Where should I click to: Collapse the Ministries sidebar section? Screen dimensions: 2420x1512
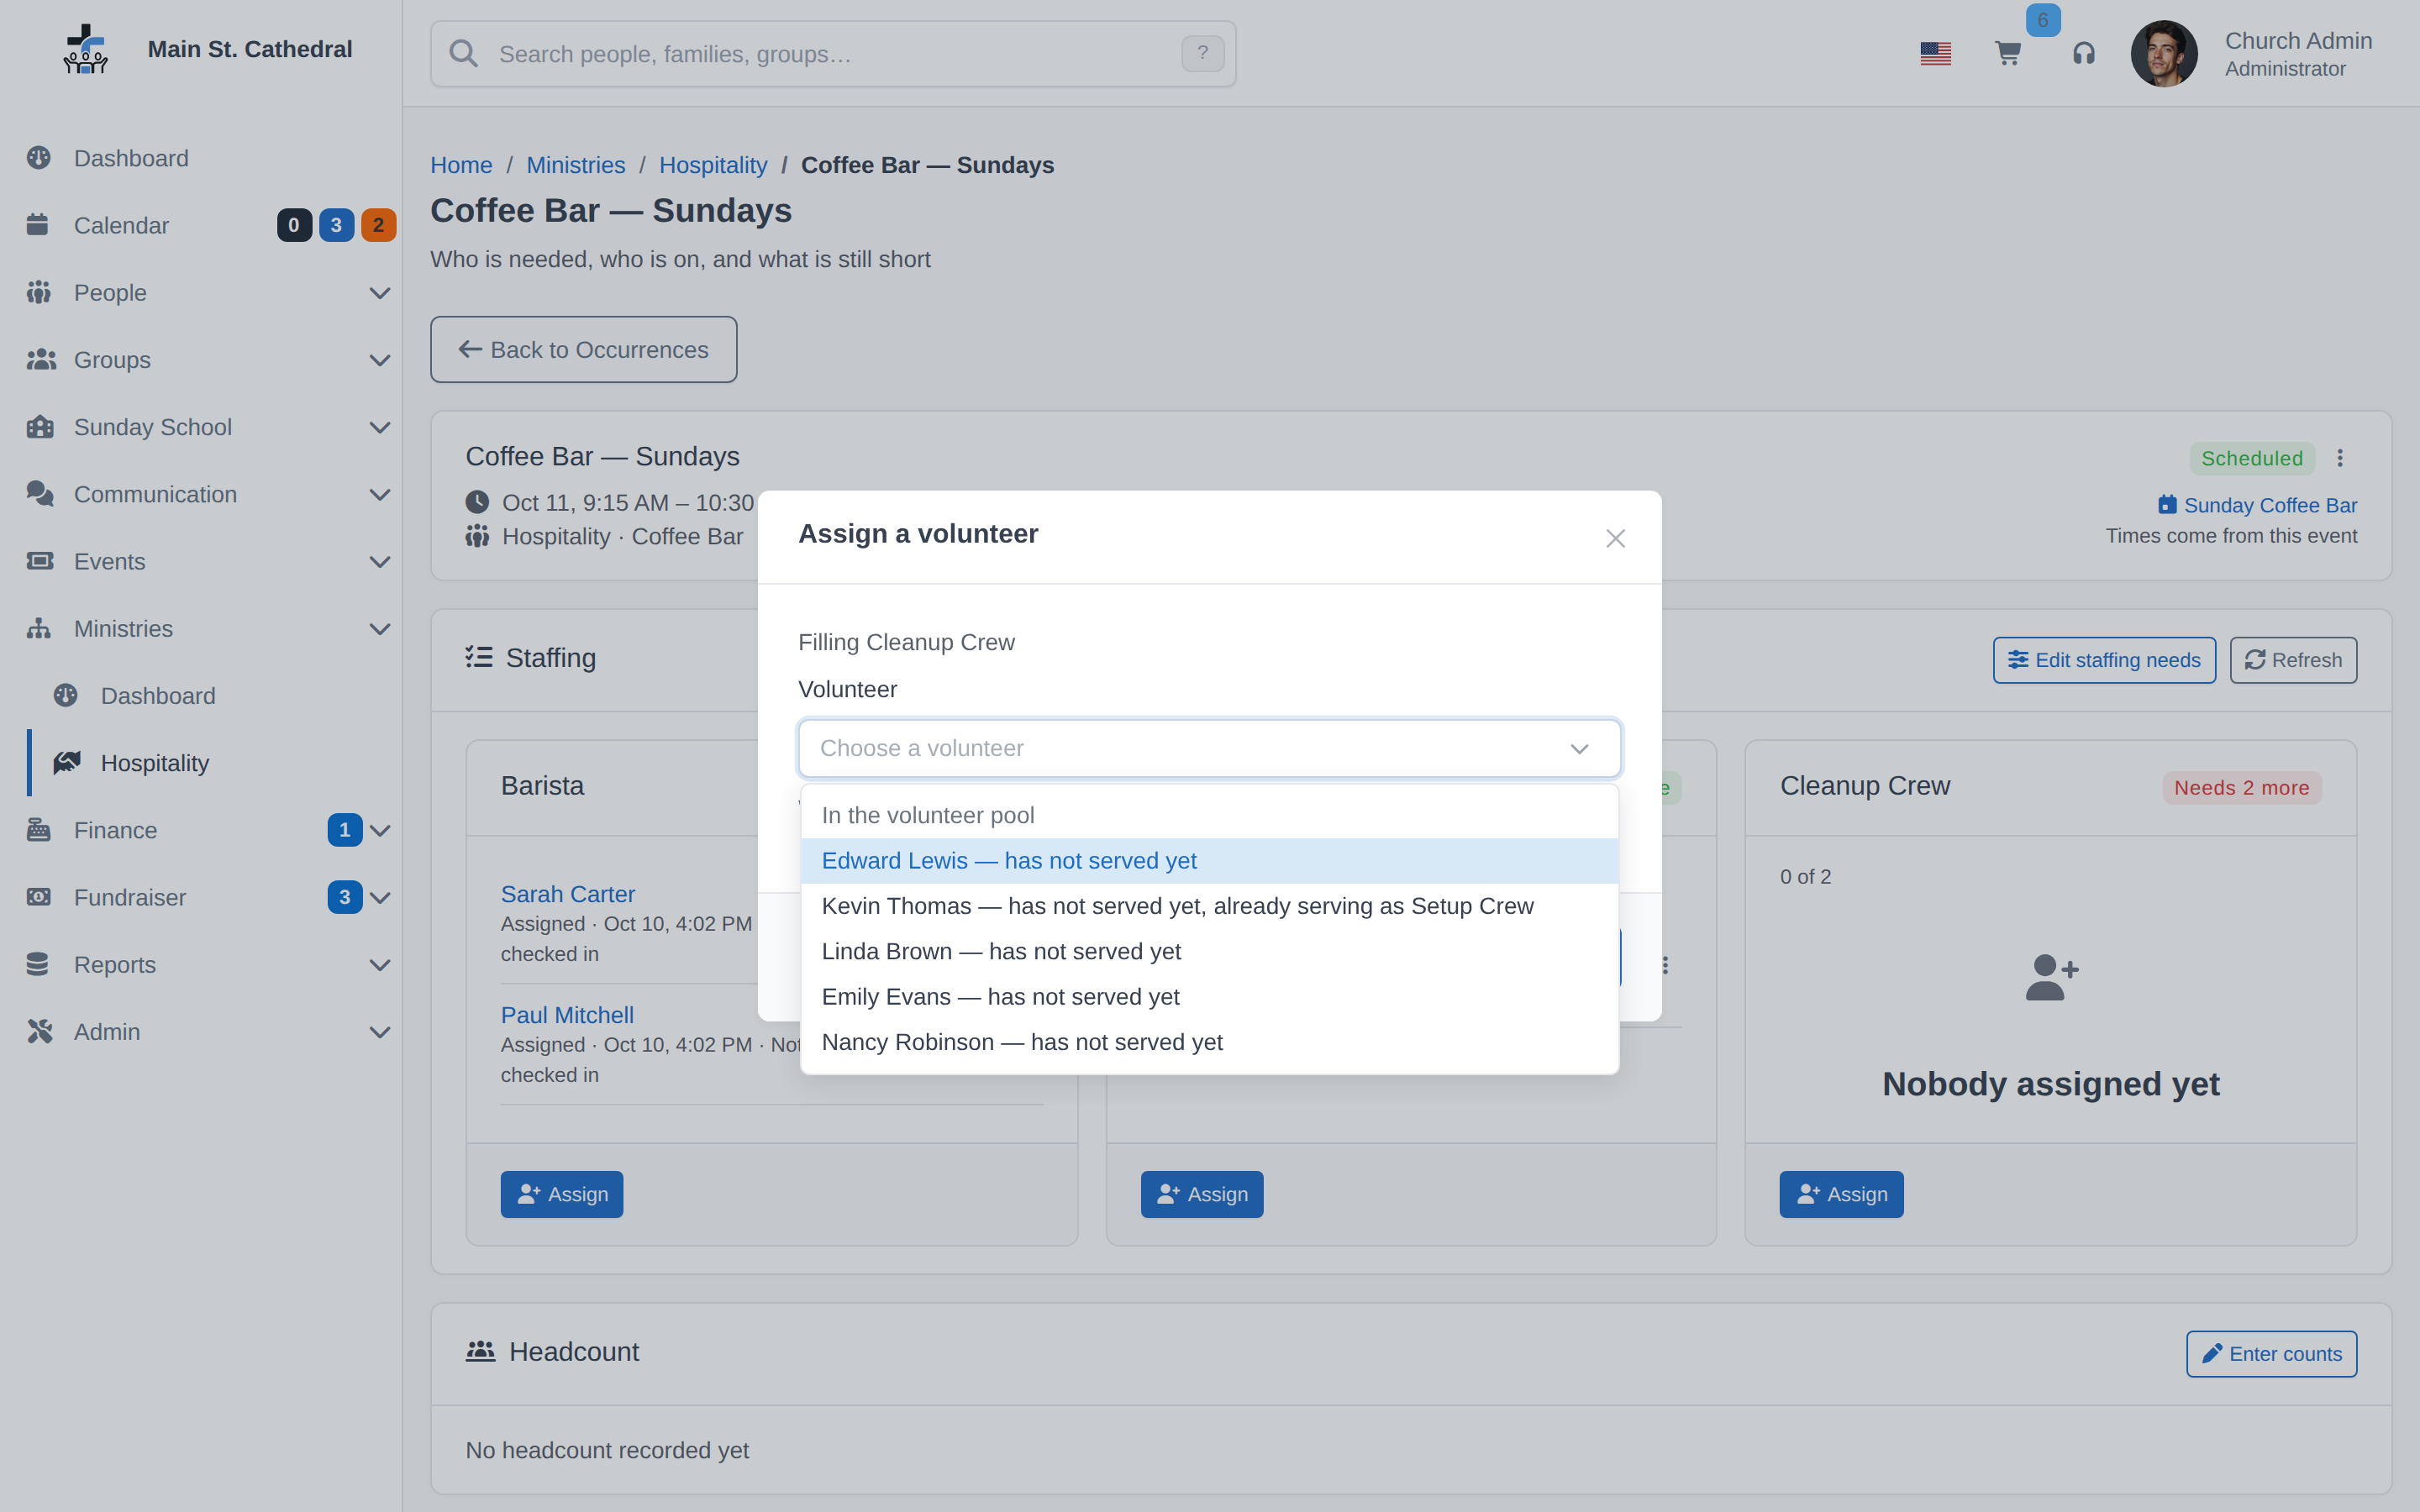pos(380,629)
